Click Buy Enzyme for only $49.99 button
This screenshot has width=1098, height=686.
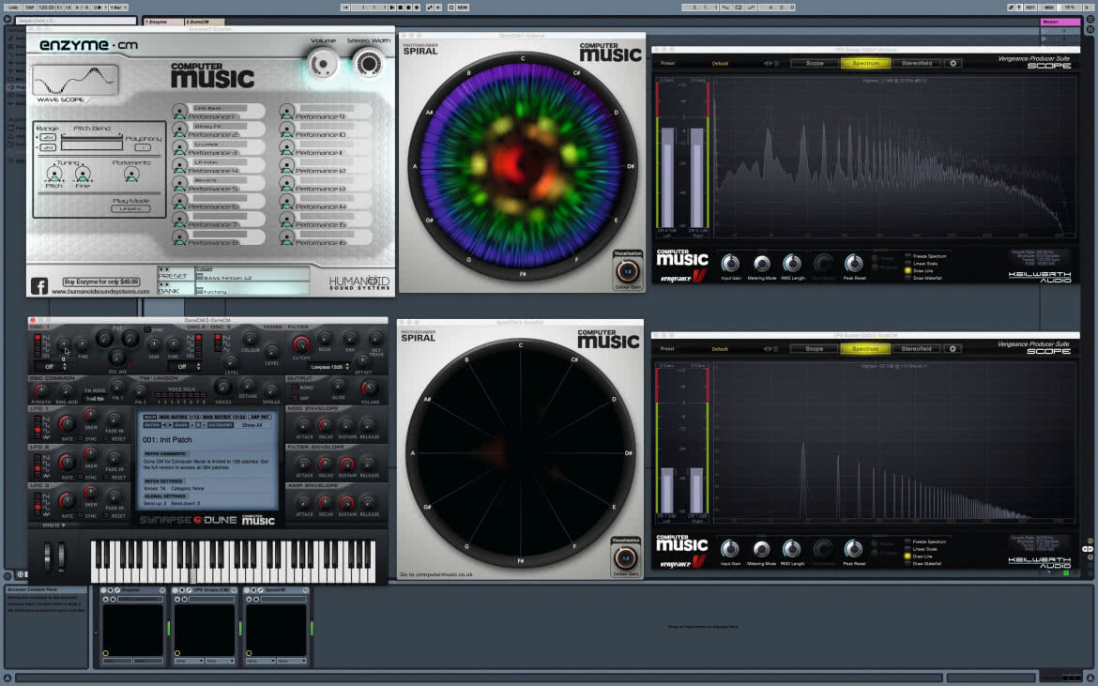101,282
